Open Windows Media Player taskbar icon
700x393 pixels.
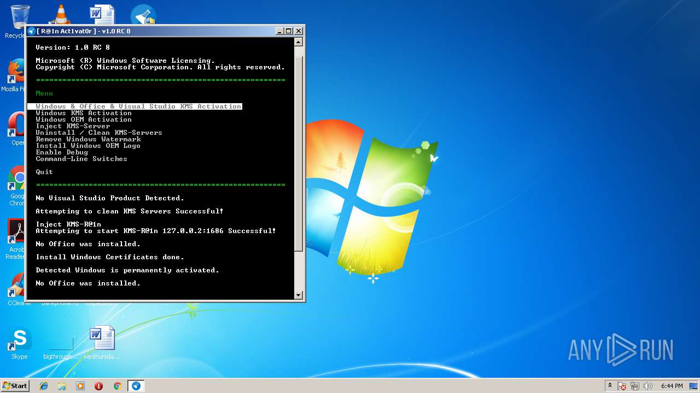pos(80,386)
